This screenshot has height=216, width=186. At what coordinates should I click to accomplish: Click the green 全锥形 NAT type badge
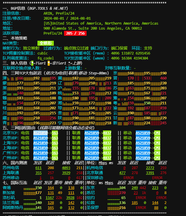click(46, 43)
